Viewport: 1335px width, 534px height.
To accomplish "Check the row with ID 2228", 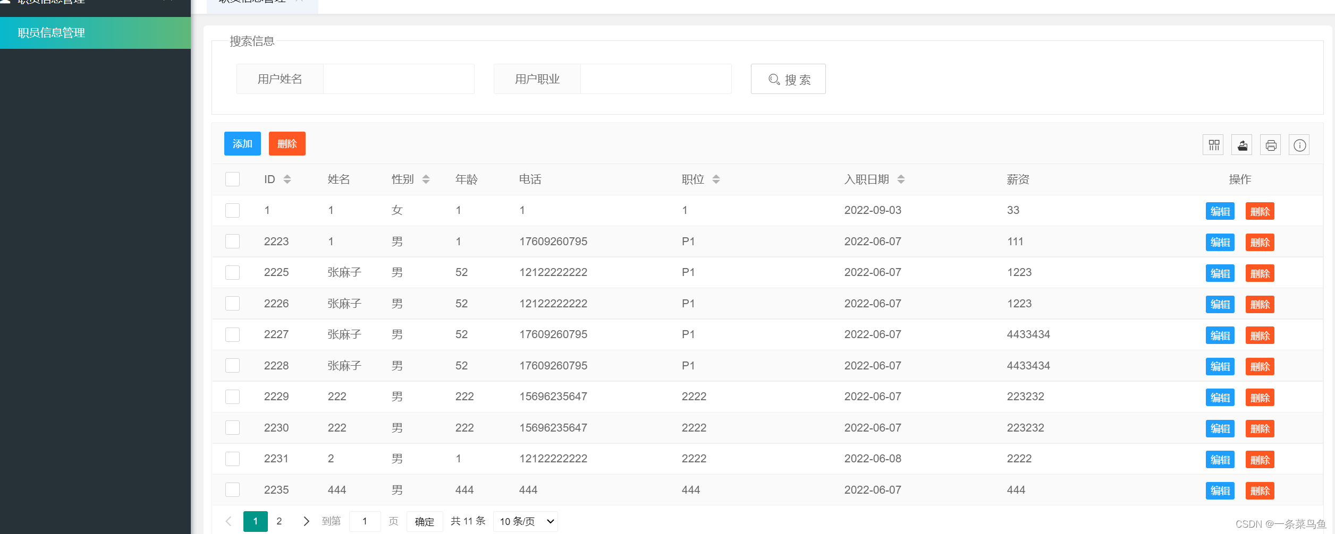I will [x=232, y=366].
